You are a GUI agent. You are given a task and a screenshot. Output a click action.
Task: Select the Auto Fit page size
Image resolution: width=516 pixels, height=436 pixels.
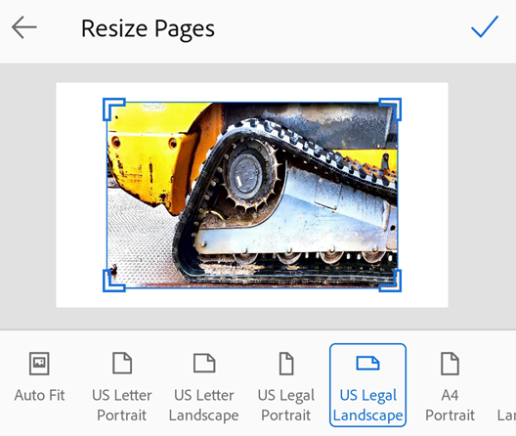pyautogui.click(x=39, y=378)
